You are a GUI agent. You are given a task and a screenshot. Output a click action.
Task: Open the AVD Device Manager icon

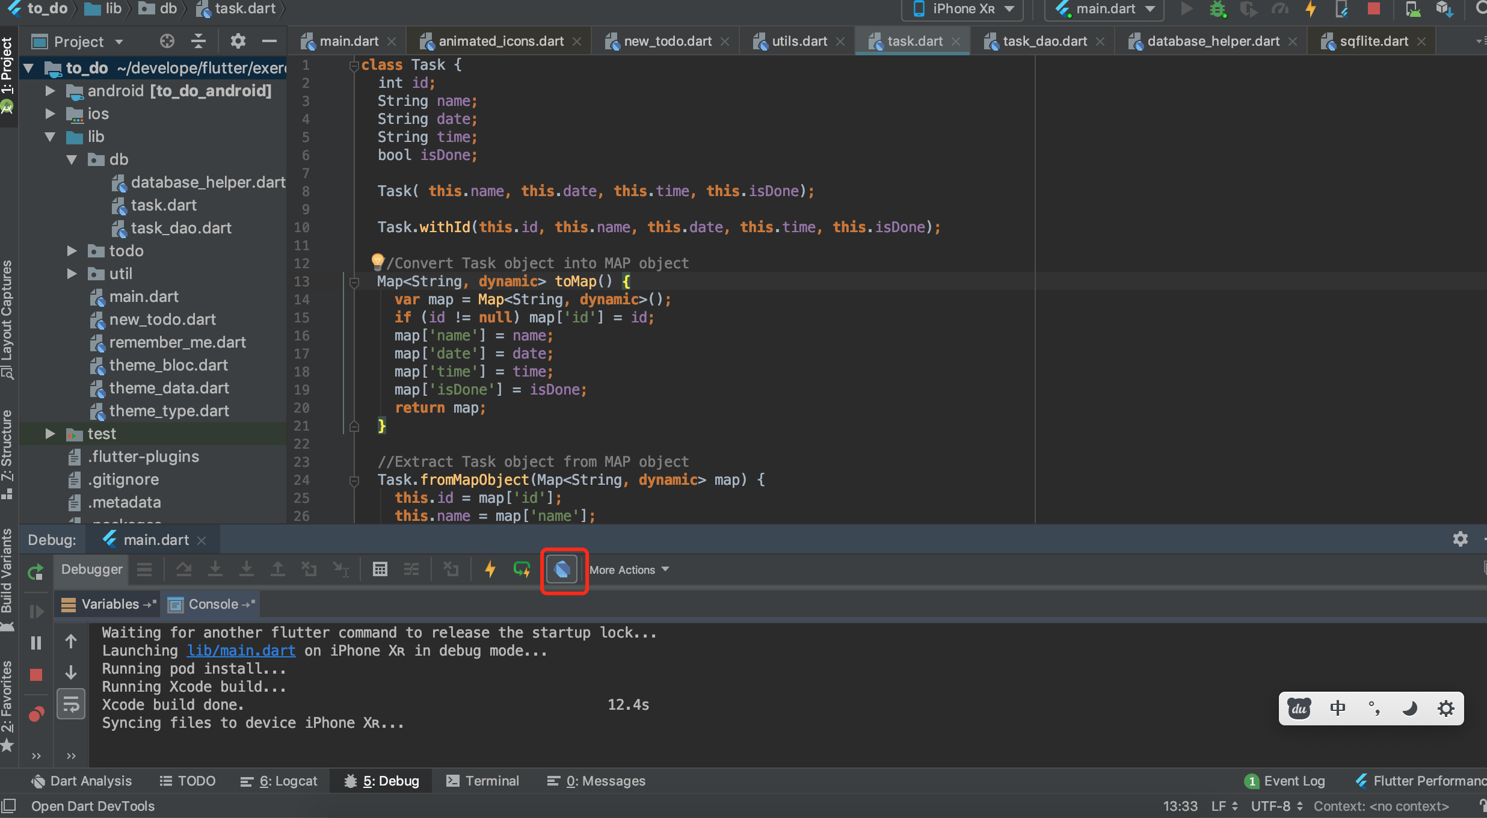pos(1412,9)
